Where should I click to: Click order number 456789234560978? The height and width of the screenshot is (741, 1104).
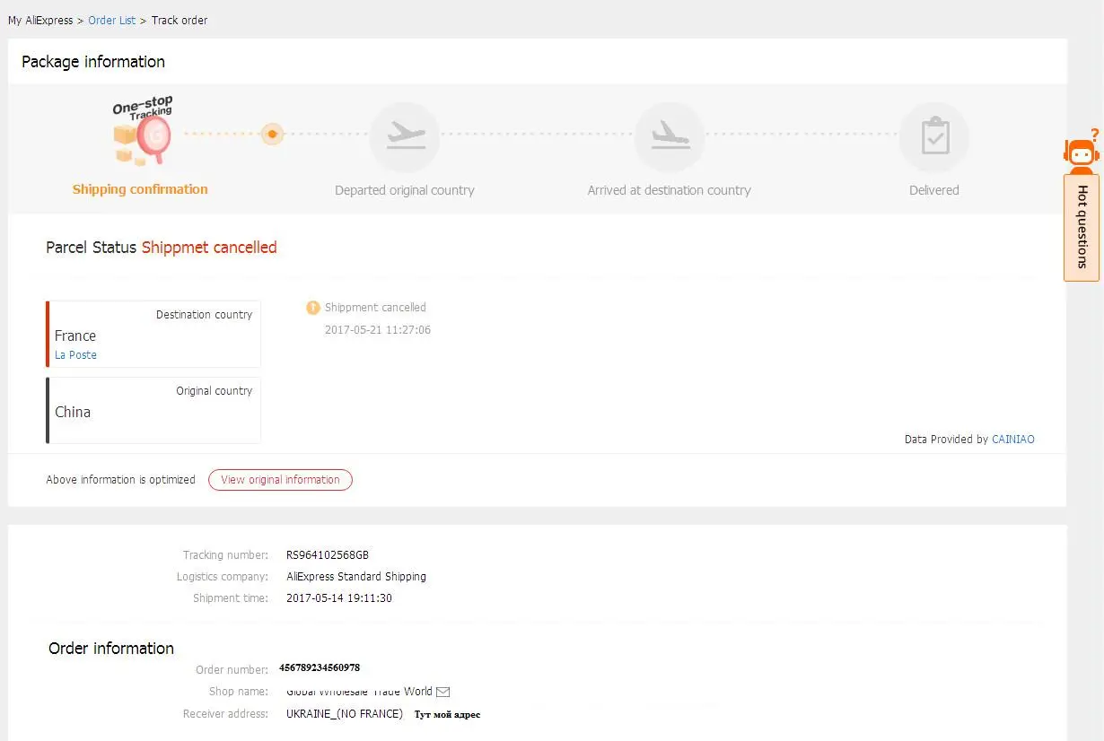coord(320,668)
